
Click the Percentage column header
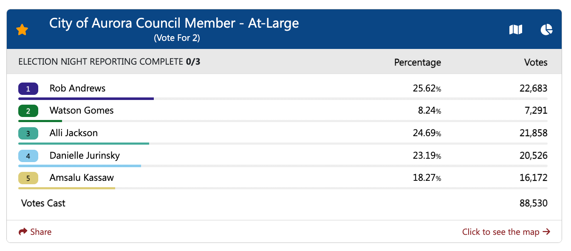tap(417, 63)
